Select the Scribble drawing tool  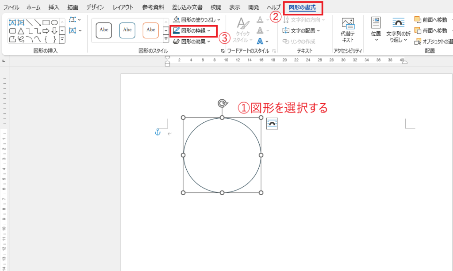21,39
